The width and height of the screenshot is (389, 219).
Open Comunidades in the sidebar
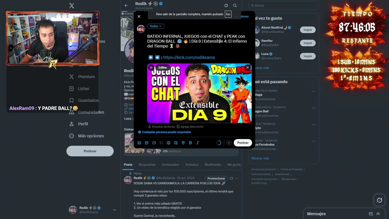click(87, 112)
